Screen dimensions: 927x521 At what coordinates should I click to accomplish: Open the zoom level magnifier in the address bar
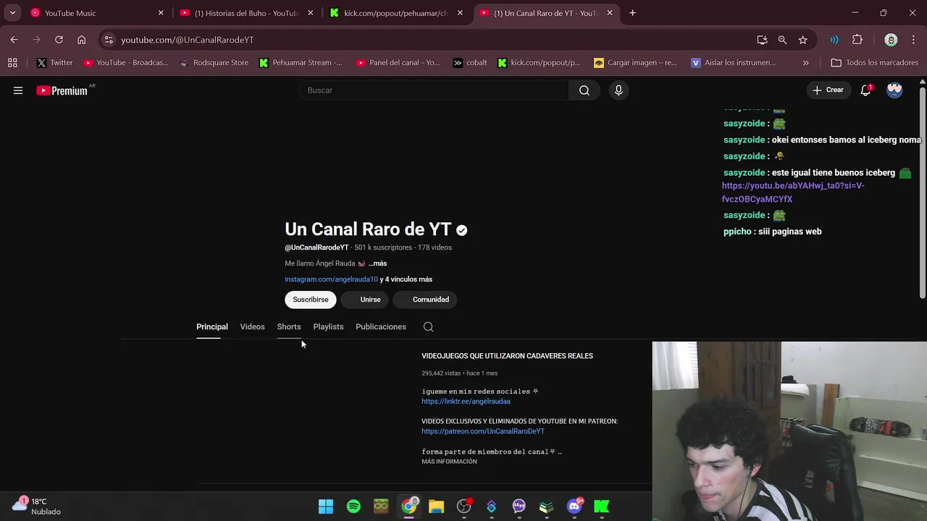[x=782, y=40]
